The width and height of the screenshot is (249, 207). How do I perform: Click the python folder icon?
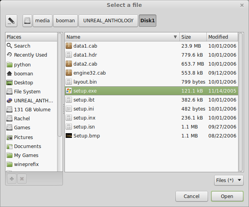click(x=9, y=65)
